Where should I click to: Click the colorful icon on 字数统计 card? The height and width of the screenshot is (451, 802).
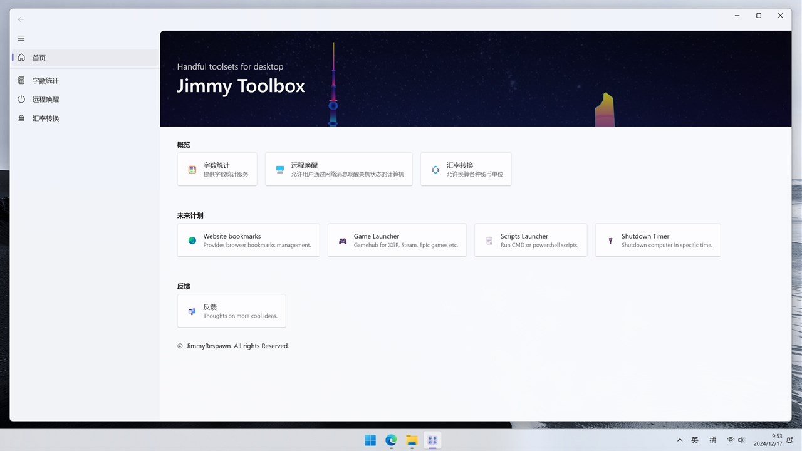pyautogui.click(x=192, y=170)
